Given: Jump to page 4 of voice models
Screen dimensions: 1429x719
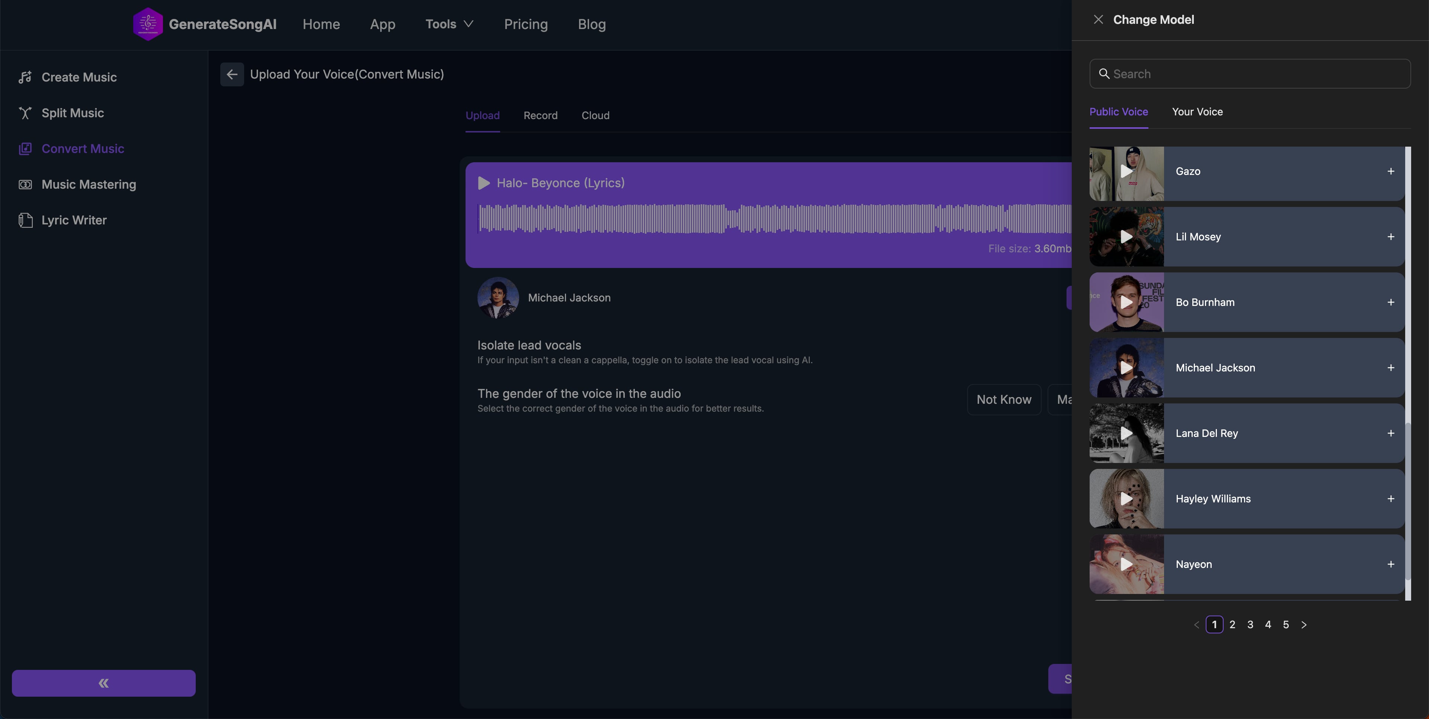Looking at the screenshot, I should [x=1267, y=625].
